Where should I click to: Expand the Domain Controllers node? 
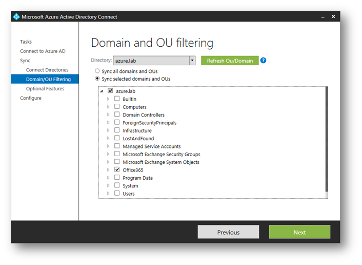click(108, 115)
